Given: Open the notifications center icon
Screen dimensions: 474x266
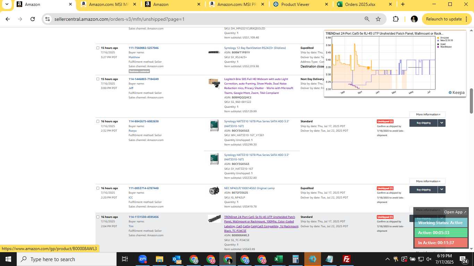Looking at the screenshot, I should 464,259.
